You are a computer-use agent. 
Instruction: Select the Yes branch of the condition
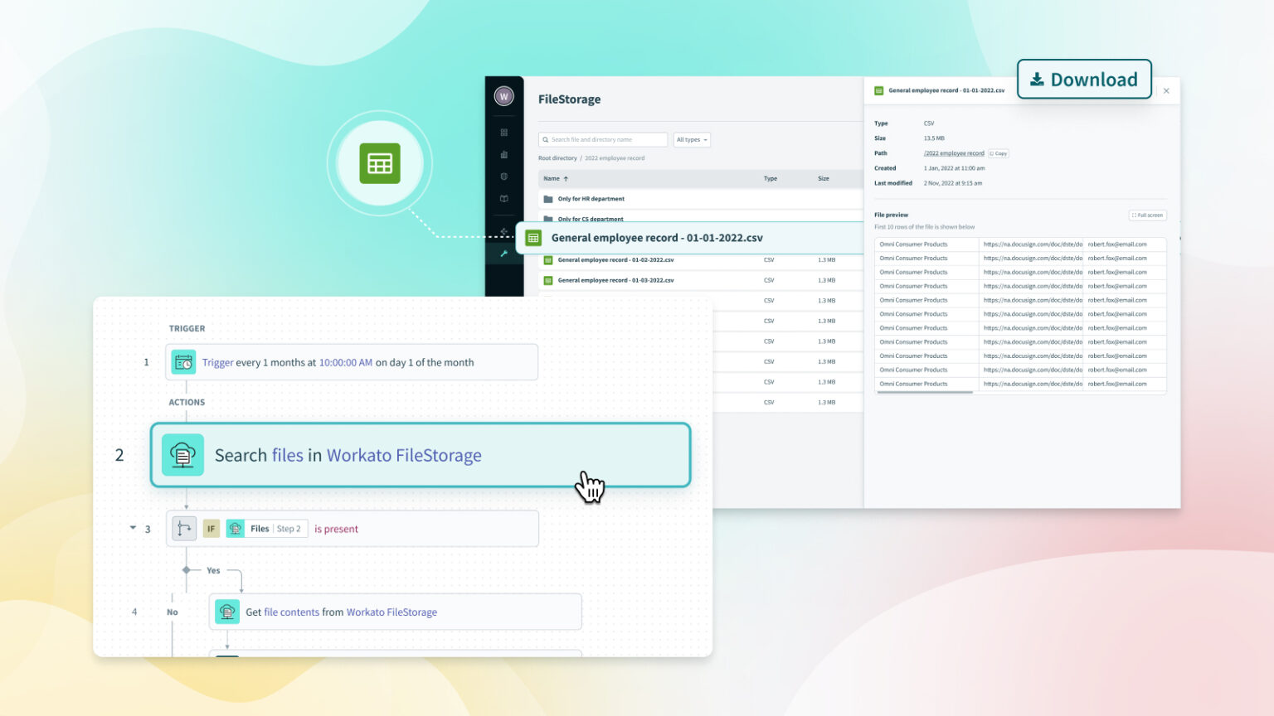[x=212, y=570]
